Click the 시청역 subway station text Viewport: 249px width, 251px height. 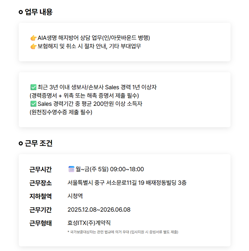[75, 196]
